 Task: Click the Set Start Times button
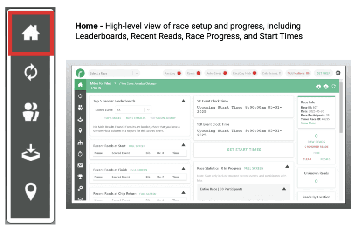pos(244,150)
